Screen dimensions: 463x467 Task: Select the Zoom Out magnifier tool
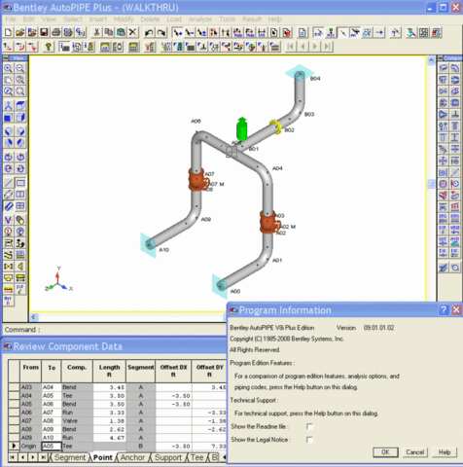(x=20, y=68)
